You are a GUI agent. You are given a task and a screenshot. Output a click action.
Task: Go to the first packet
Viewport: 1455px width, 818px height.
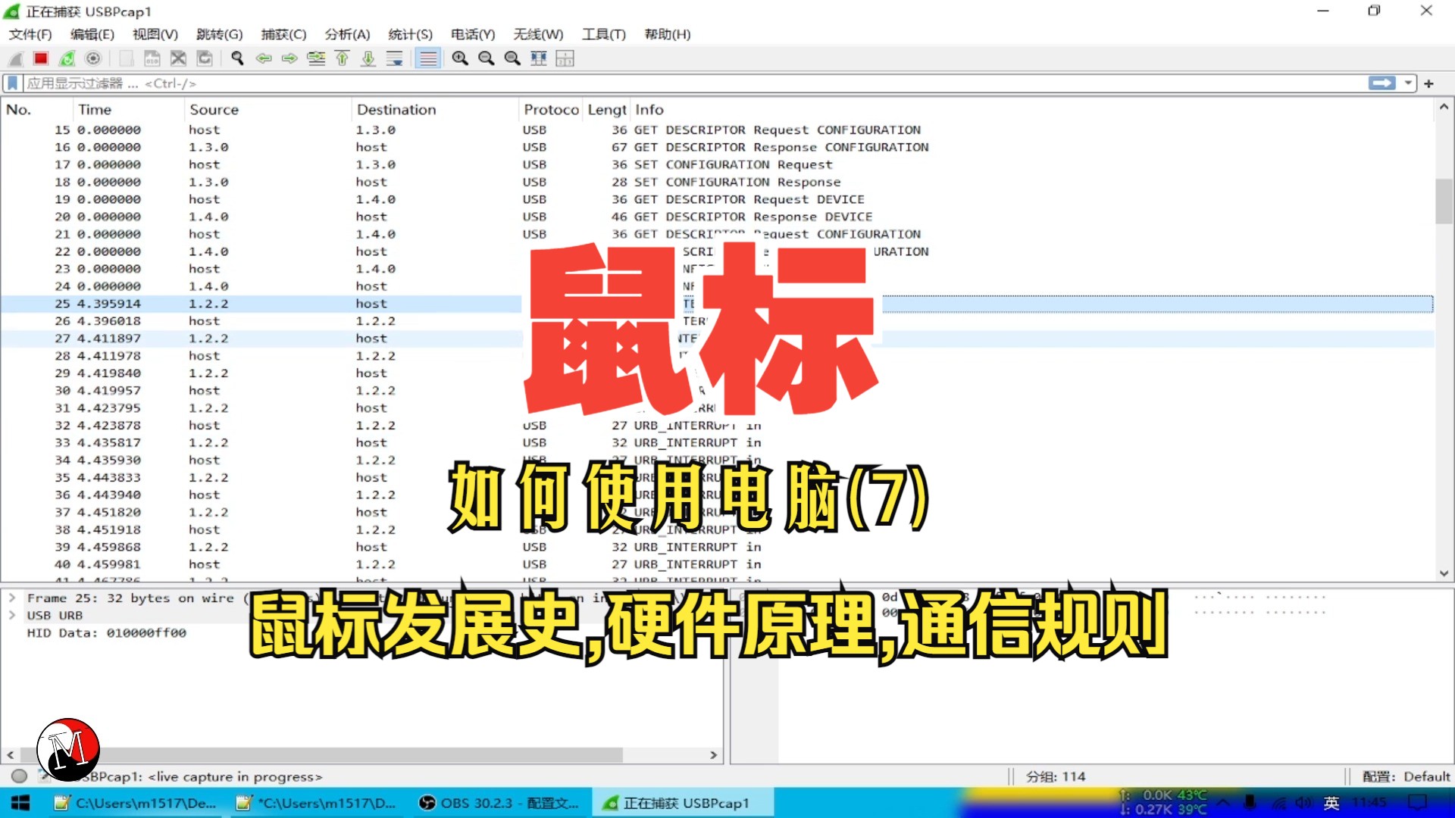[342, 58]
